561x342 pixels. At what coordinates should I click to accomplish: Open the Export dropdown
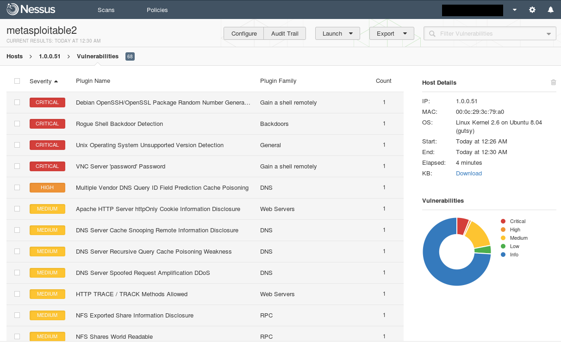(x=392, y=33)
